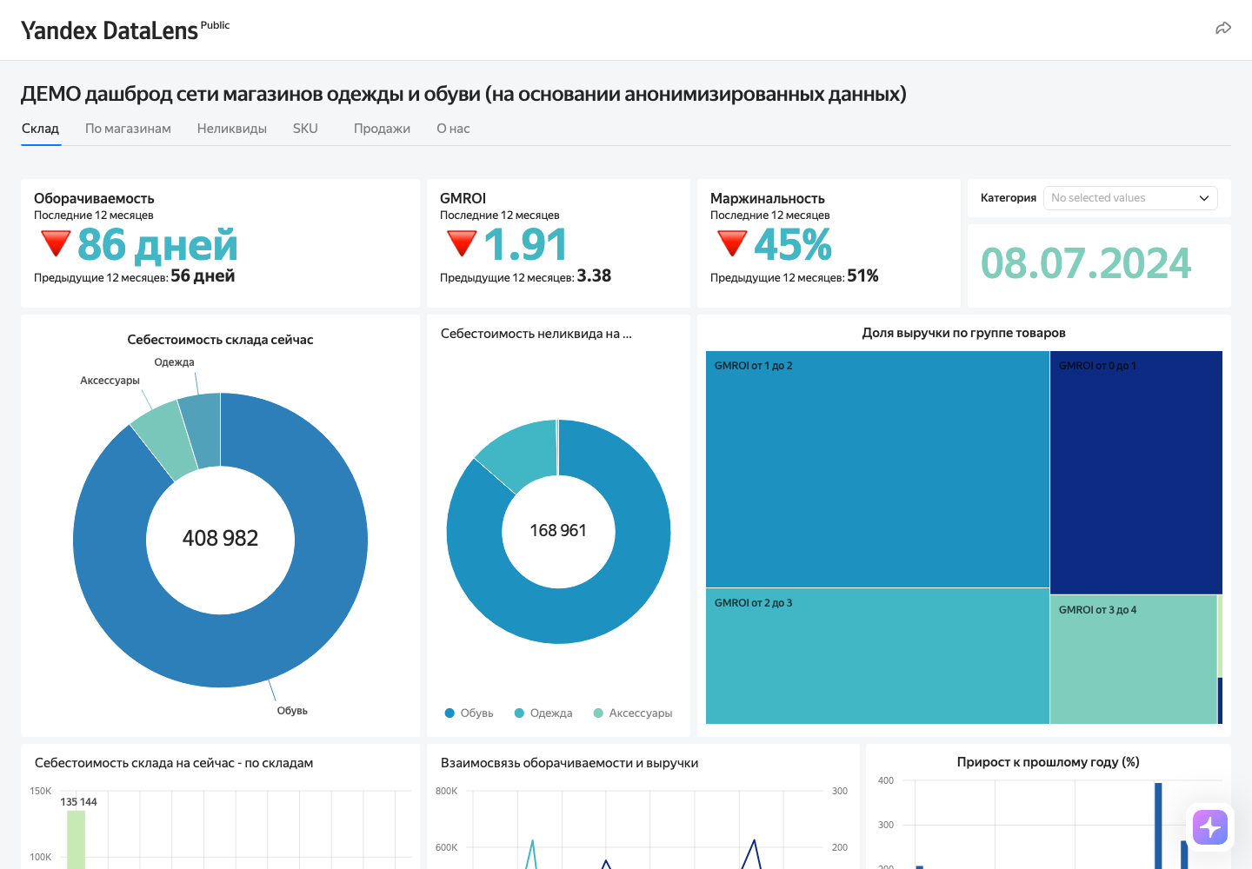
Task: Toggle the Аксессуары legend item
Action: pos(633,713)
